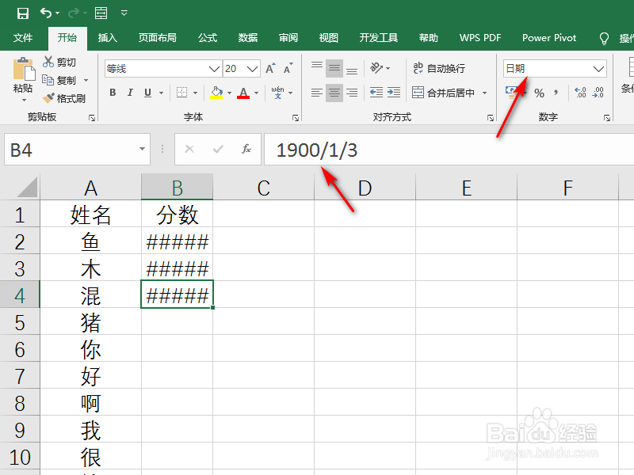Expand the 粘贴 options arrow
The height and width of the screenshot is (475, 634).
(x=24, y=100)
